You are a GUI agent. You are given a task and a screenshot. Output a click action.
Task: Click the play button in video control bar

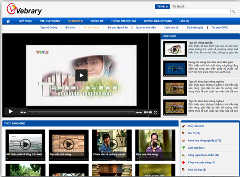[x=11, y=111]
